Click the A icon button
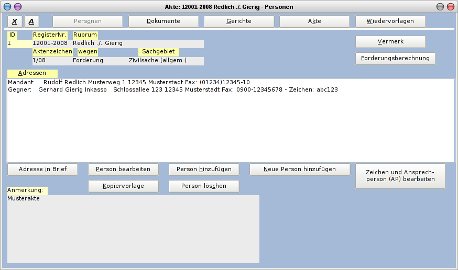Screen dimensions: 458x270 point(31,21)
